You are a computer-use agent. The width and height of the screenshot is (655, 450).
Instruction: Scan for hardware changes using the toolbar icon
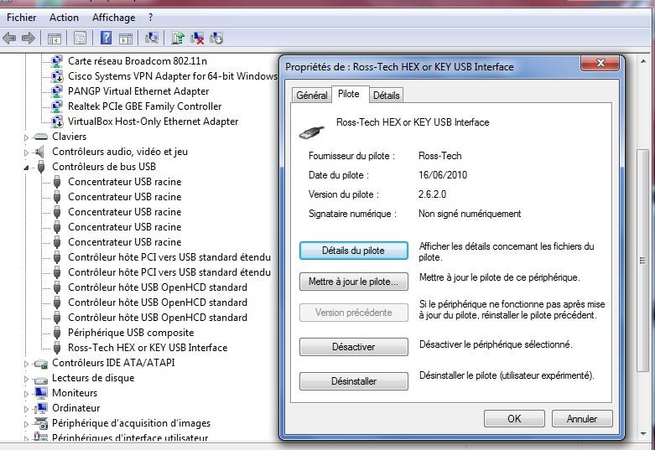(152, 38)
